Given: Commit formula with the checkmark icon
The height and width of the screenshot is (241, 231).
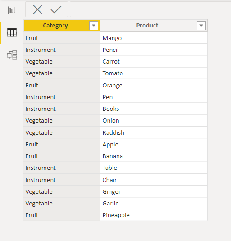Looking at the screenshot, I should [56, 9].
